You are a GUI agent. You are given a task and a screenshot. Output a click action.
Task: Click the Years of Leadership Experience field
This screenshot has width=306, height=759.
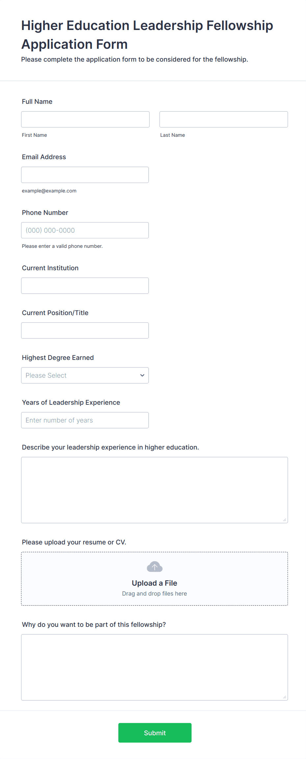85,420
